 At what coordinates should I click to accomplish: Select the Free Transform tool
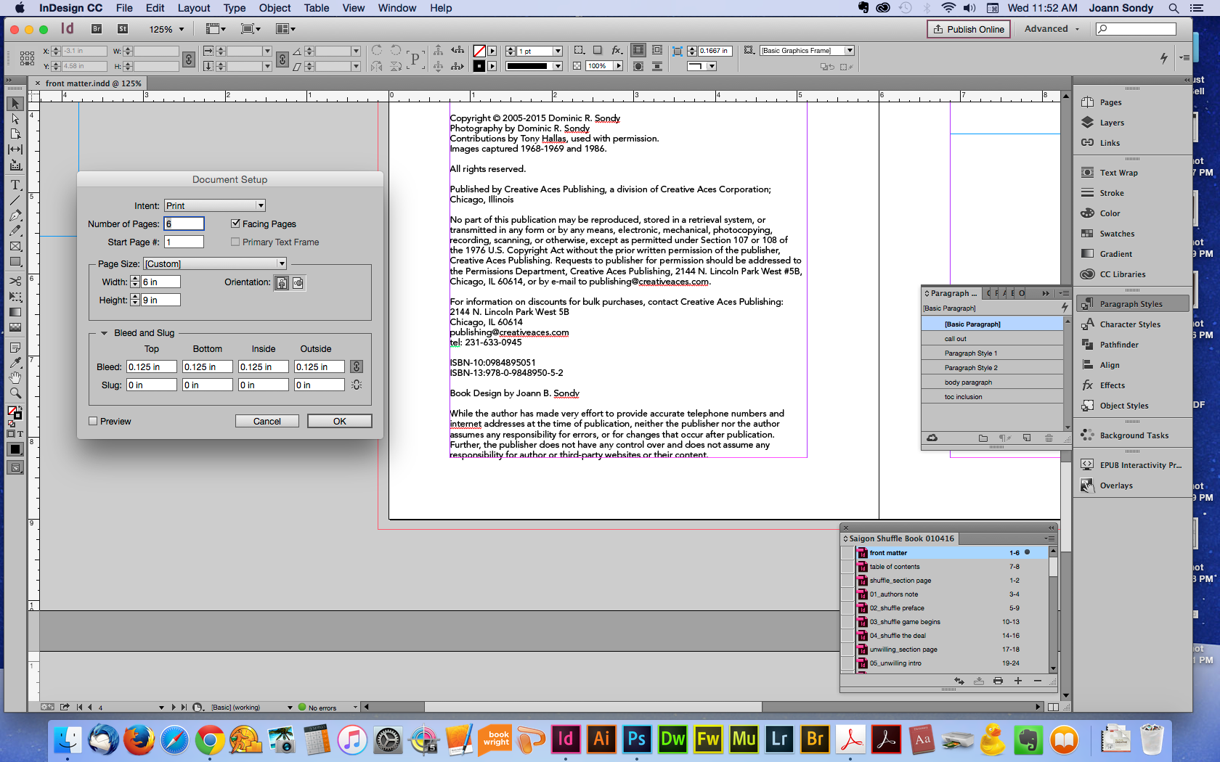click(x=15, y=296)
